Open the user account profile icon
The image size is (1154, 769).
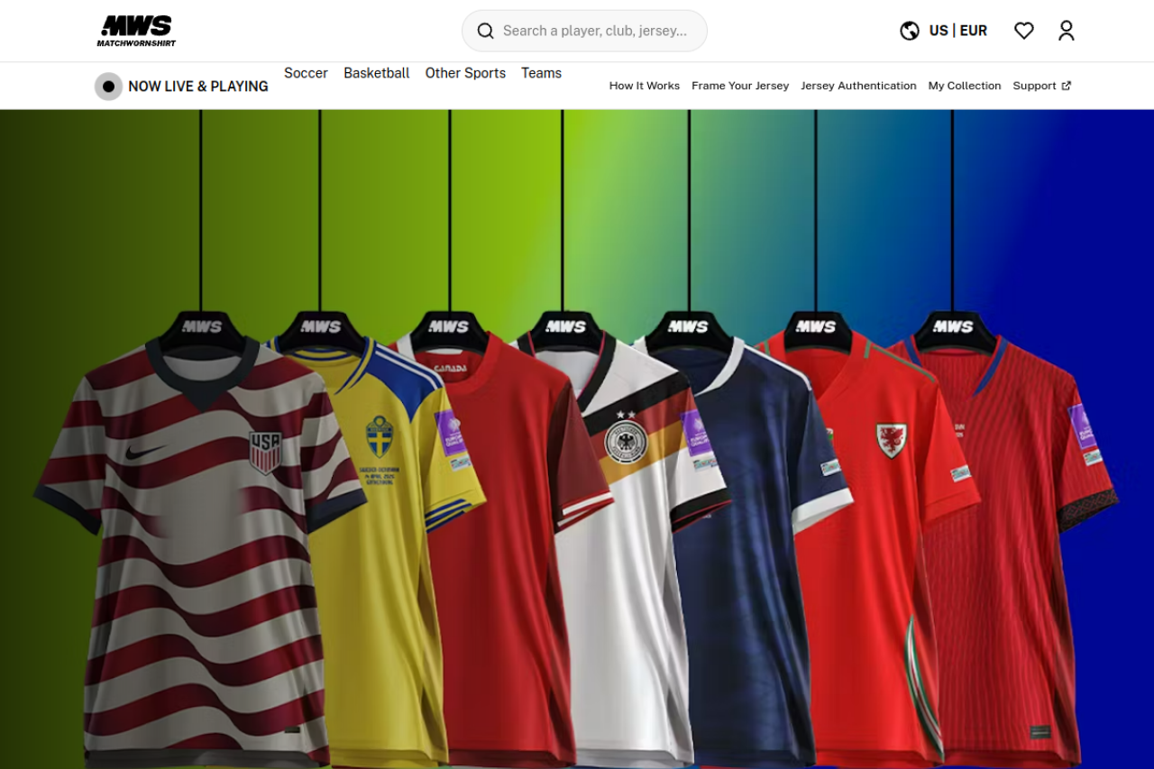click(1066, 31)
